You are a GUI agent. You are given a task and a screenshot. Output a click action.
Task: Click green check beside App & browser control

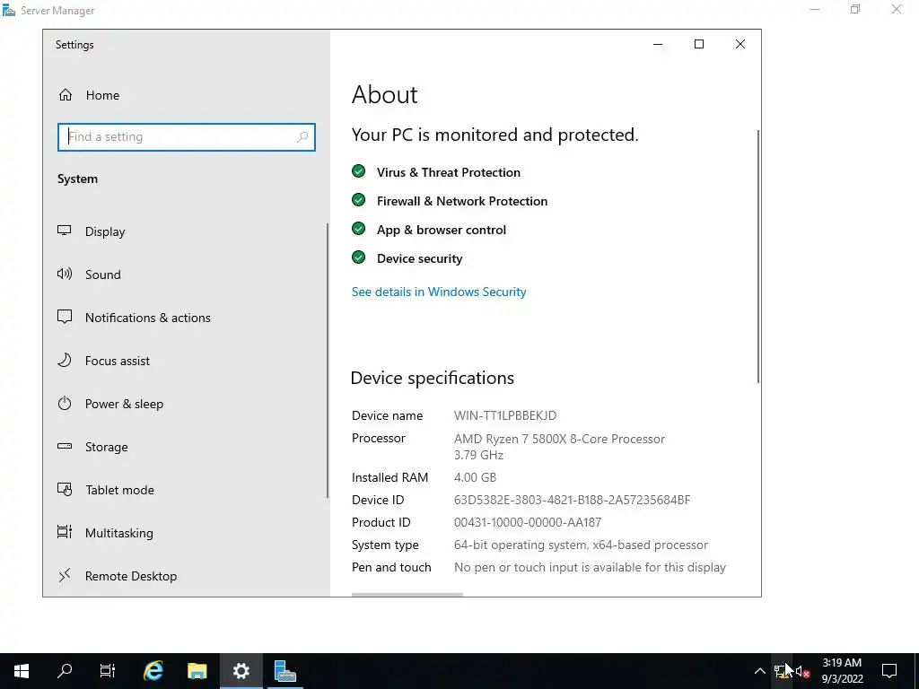(x=359, y=229)
